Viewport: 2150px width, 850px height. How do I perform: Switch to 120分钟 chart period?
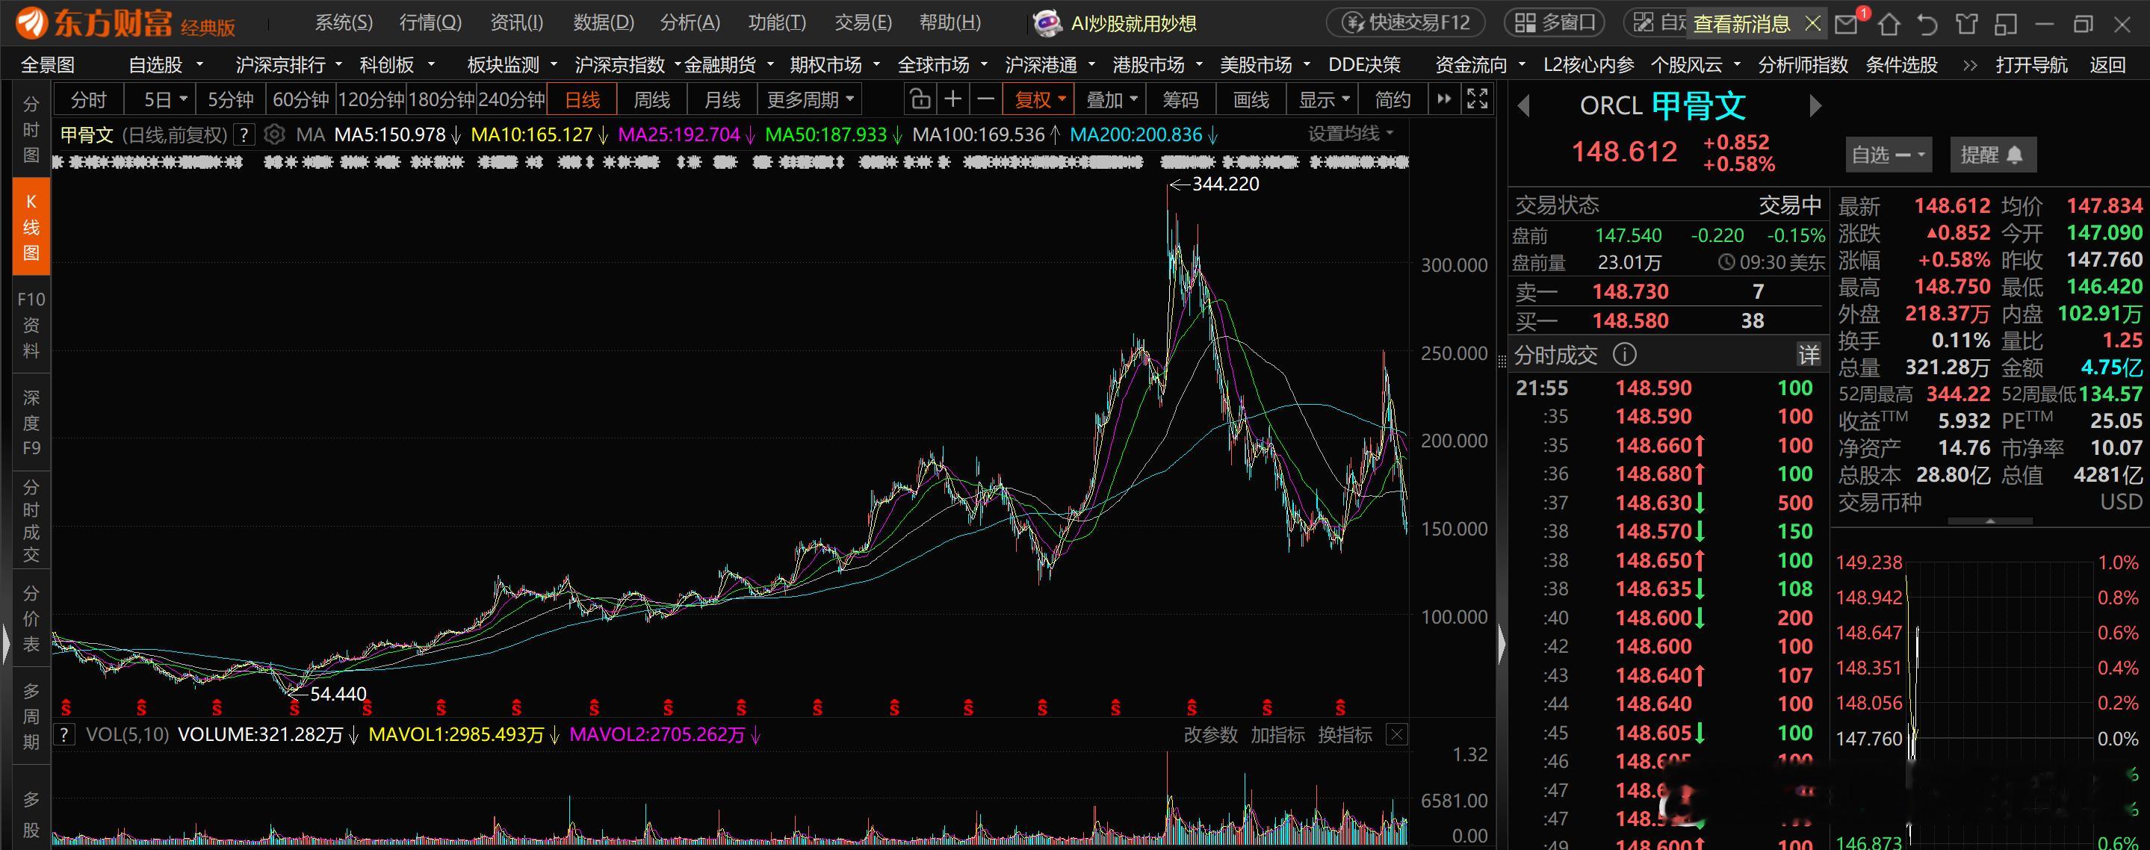tap(371, 100)
